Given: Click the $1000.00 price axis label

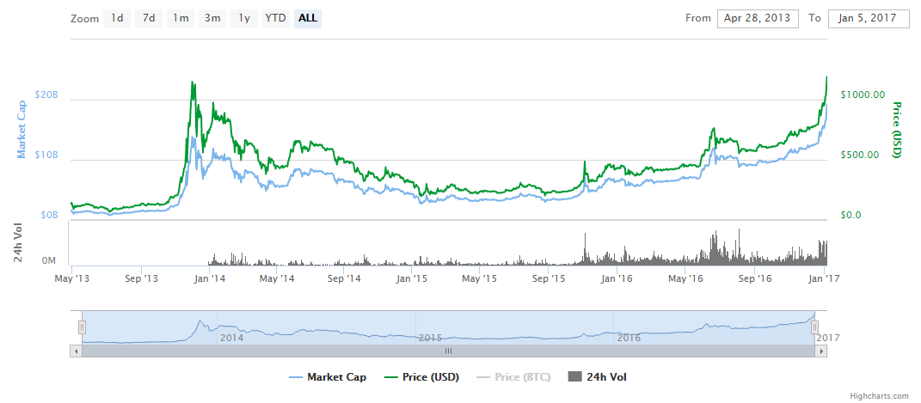Looking at the screenshot, I should [863, 95].
